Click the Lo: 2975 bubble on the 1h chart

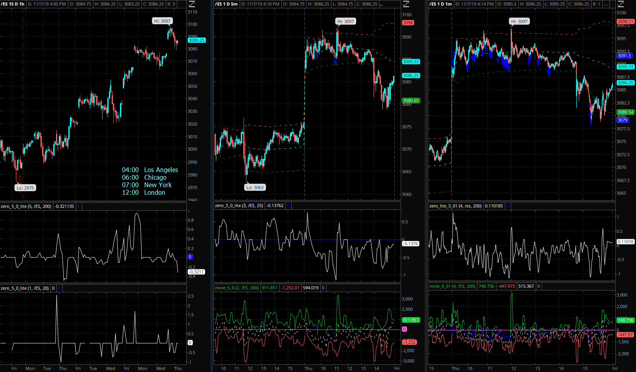[25, 188]
